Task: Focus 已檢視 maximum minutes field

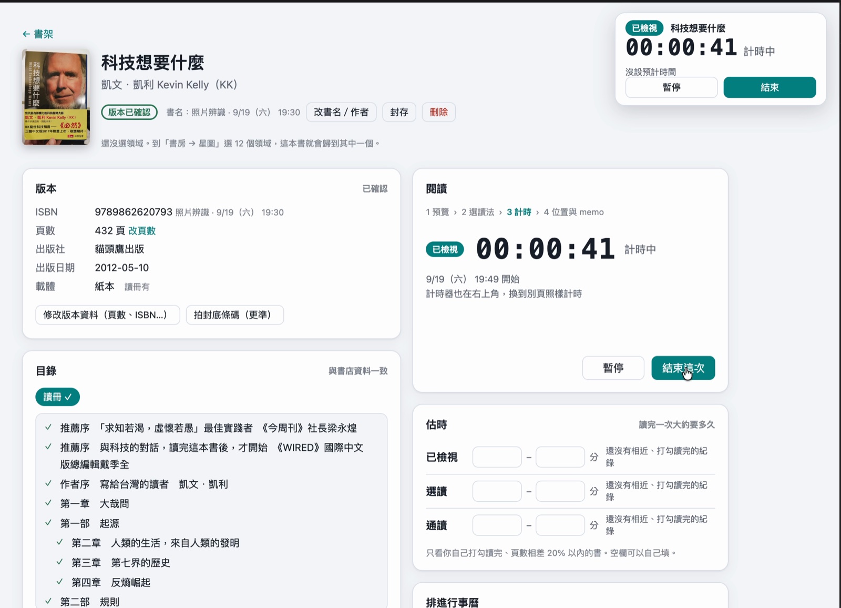Action: [x=560, y=457]
